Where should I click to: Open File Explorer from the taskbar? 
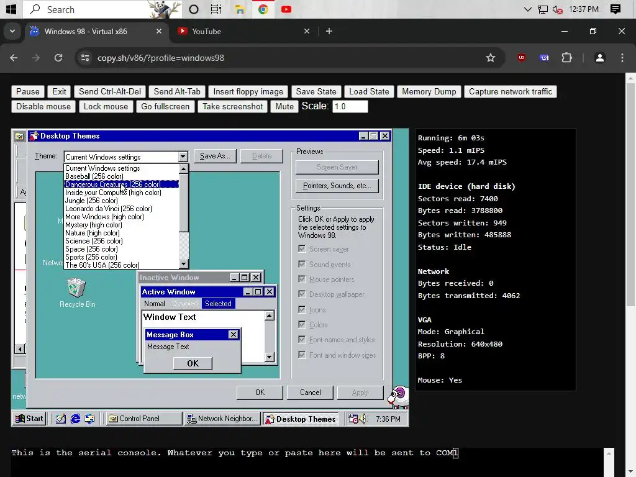coord(240,9)
